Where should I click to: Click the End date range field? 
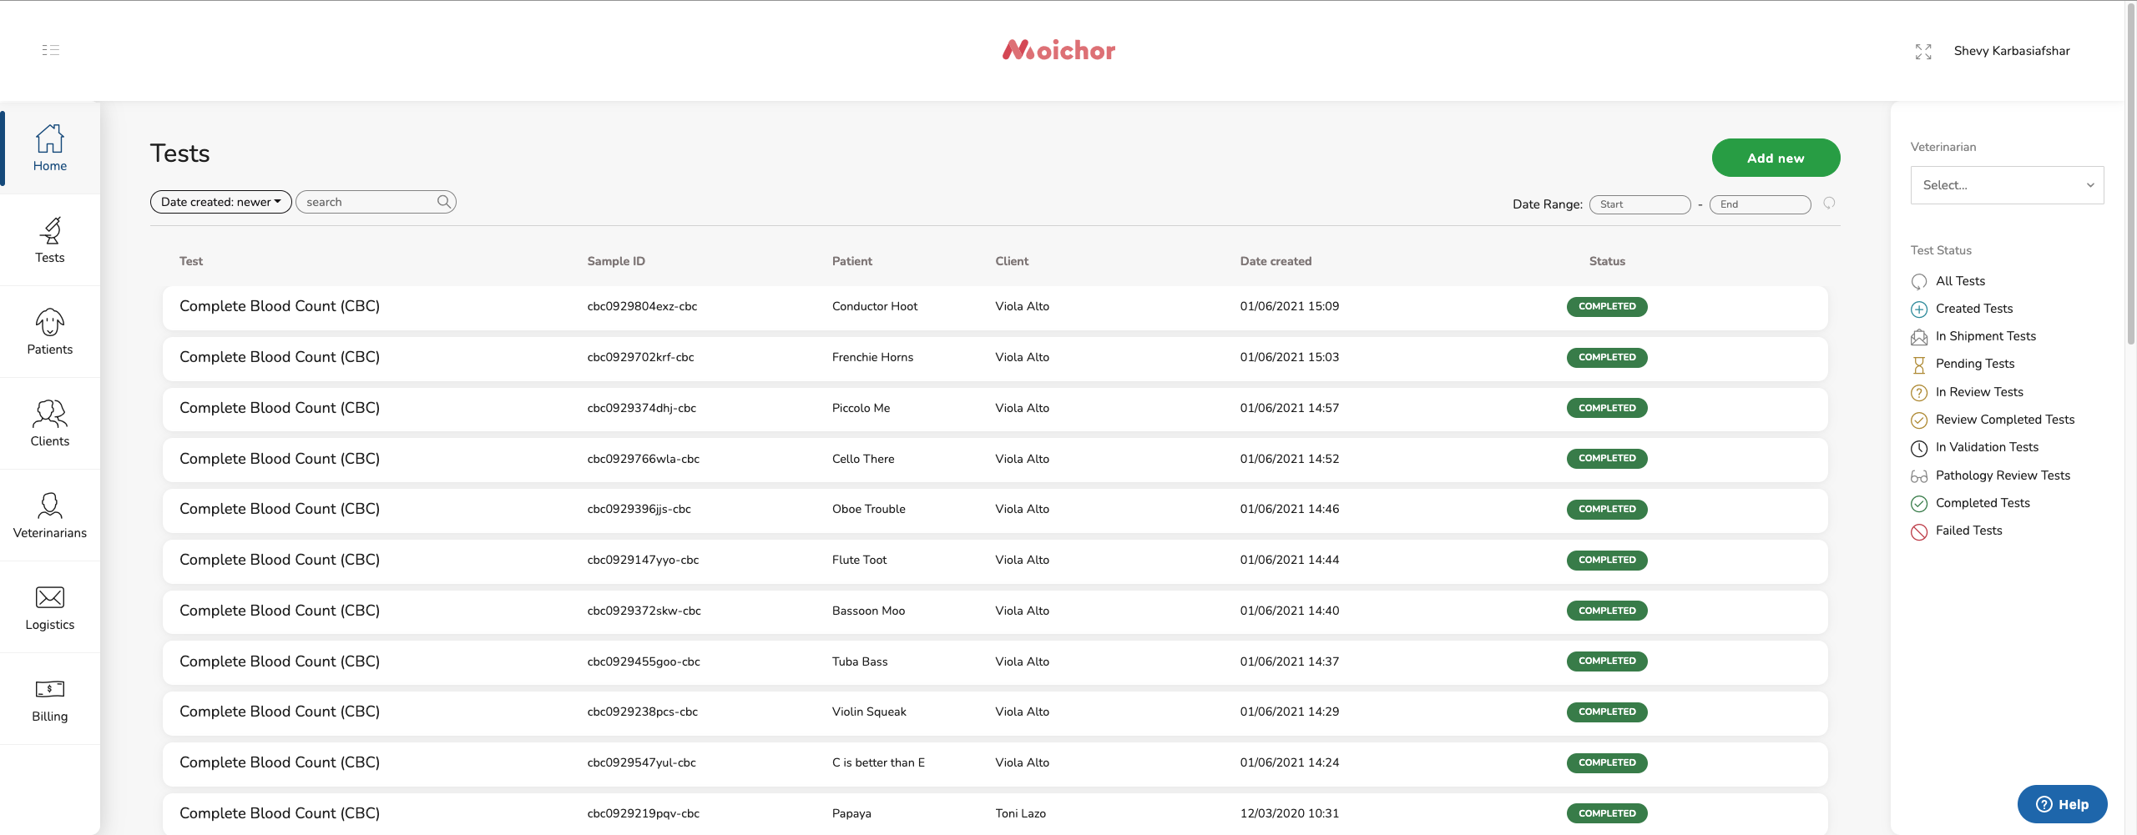(x=1760, y=204)
